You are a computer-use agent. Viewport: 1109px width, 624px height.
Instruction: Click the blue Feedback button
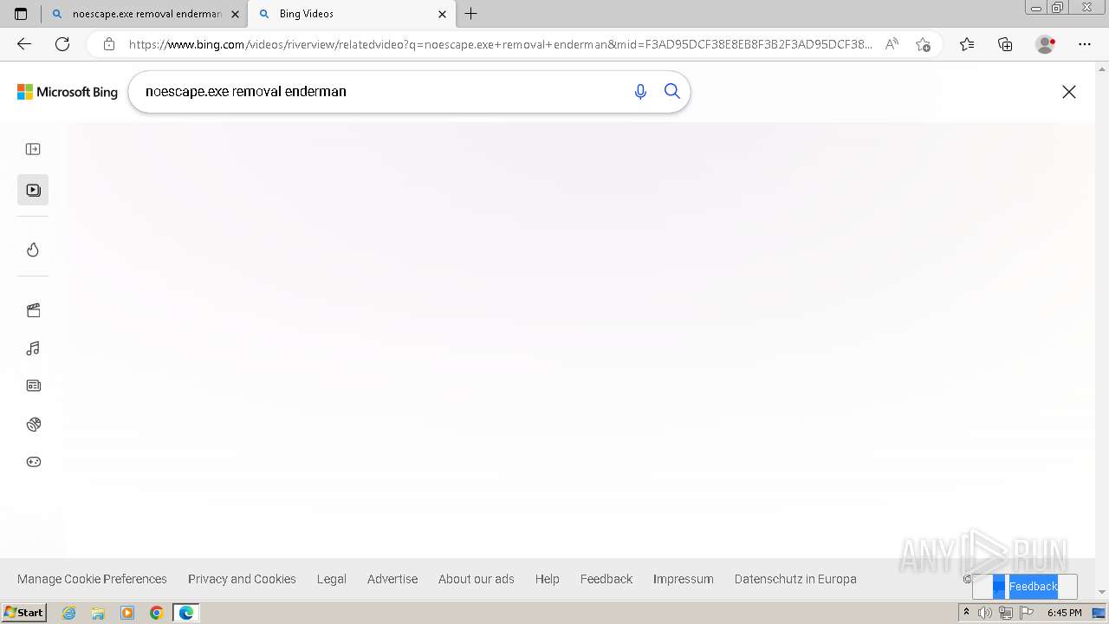point(1025,587)
